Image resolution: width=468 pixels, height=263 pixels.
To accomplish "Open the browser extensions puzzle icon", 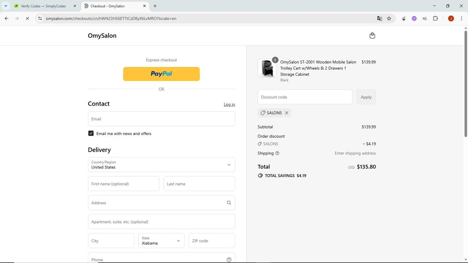I will click(436, 18).
